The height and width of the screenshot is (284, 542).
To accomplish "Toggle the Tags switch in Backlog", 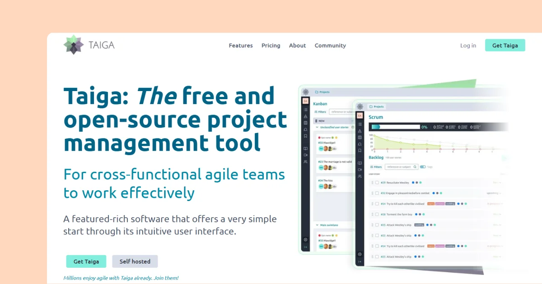I will 423,167.
